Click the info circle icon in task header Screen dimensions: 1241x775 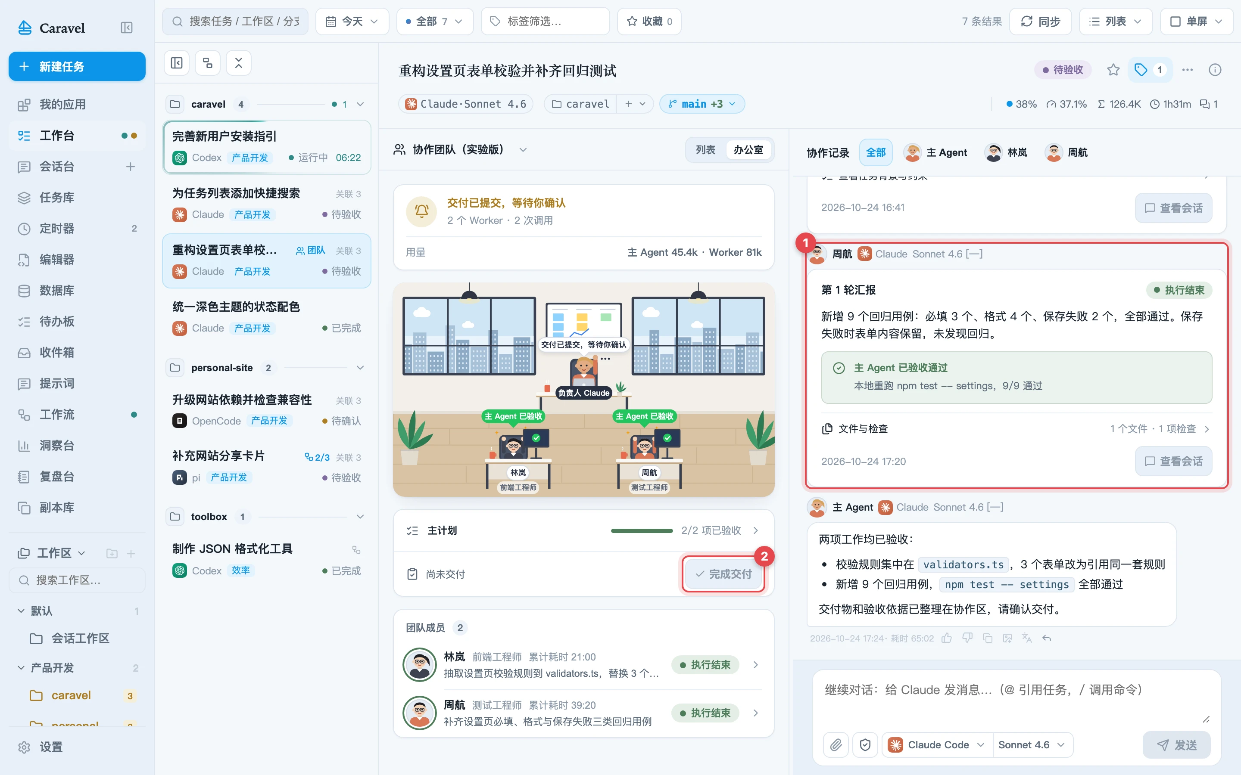[x=1215, y=70]
